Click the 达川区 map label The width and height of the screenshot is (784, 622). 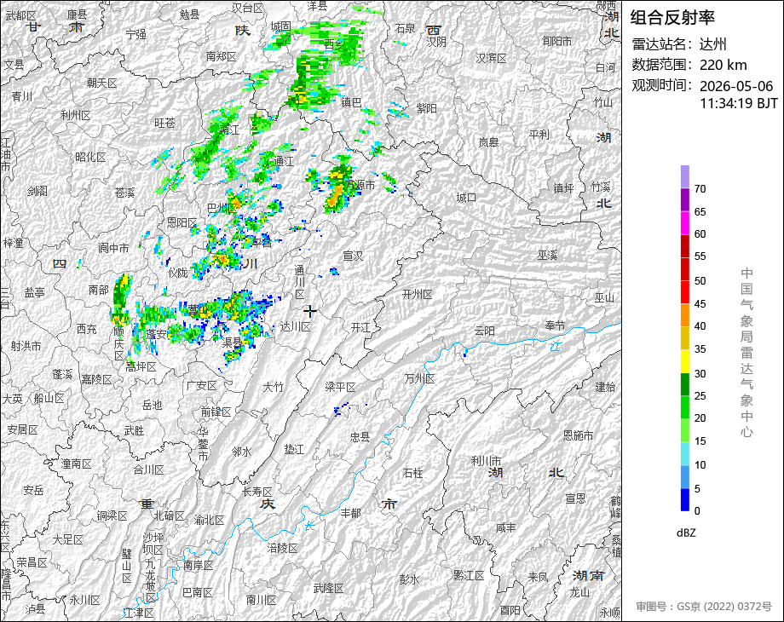click(295, 327)
